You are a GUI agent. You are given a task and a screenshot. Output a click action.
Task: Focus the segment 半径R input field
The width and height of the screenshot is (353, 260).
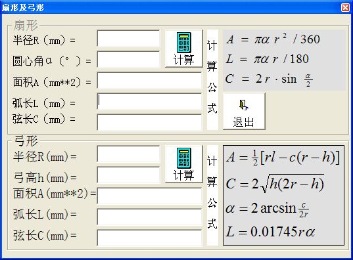(128, 154)
